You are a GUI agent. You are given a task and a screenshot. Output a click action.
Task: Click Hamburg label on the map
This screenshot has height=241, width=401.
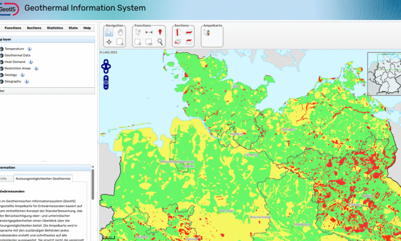(236, 134)
